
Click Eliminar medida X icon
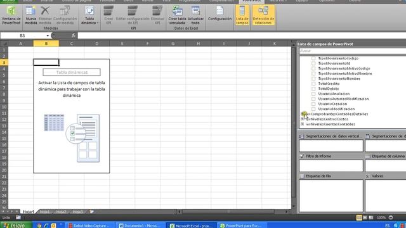pos(45,11)
